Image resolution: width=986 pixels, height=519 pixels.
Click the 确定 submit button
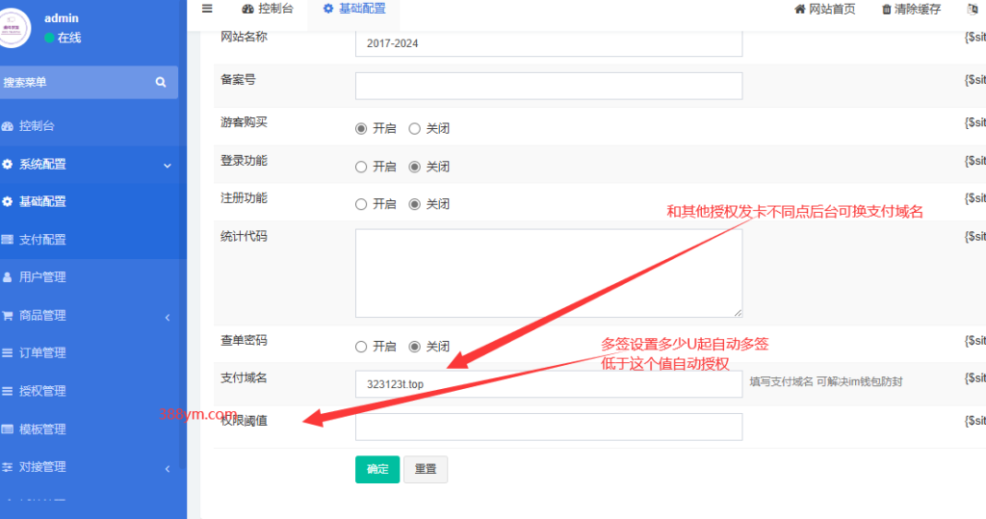pyautogui.click(x=377, y=469)
